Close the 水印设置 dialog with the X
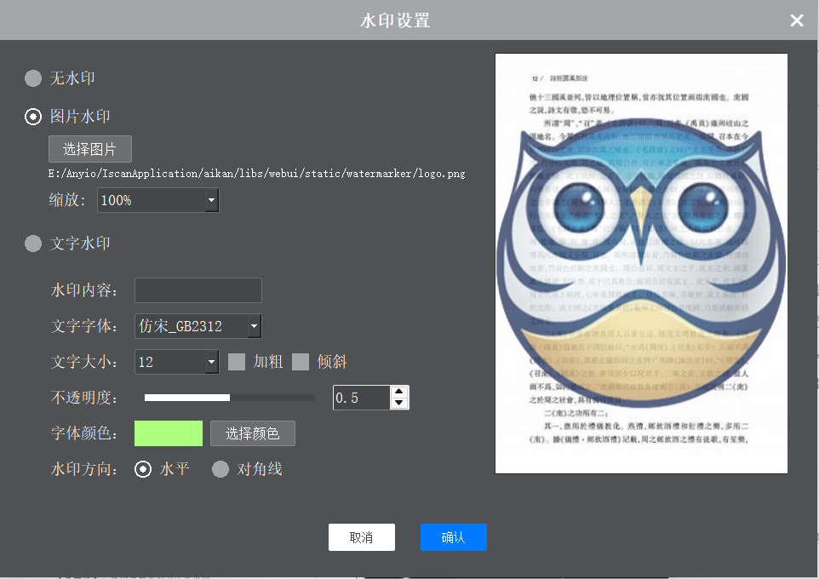The image size is (819, 579). click(797, 20)
